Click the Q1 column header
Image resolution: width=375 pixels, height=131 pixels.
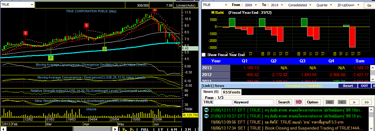pyautogui.click(x=245, y=61)
